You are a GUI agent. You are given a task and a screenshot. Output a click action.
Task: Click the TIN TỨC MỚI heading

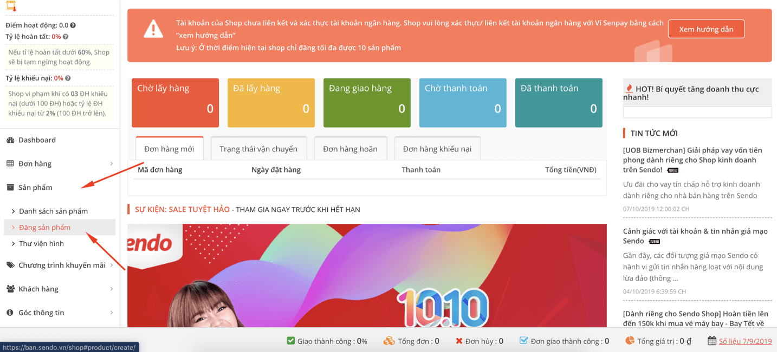click(654, 133)
